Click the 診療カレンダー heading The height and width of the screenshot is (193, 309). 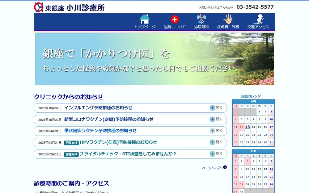pyautogui.click(x=252, y=96)
